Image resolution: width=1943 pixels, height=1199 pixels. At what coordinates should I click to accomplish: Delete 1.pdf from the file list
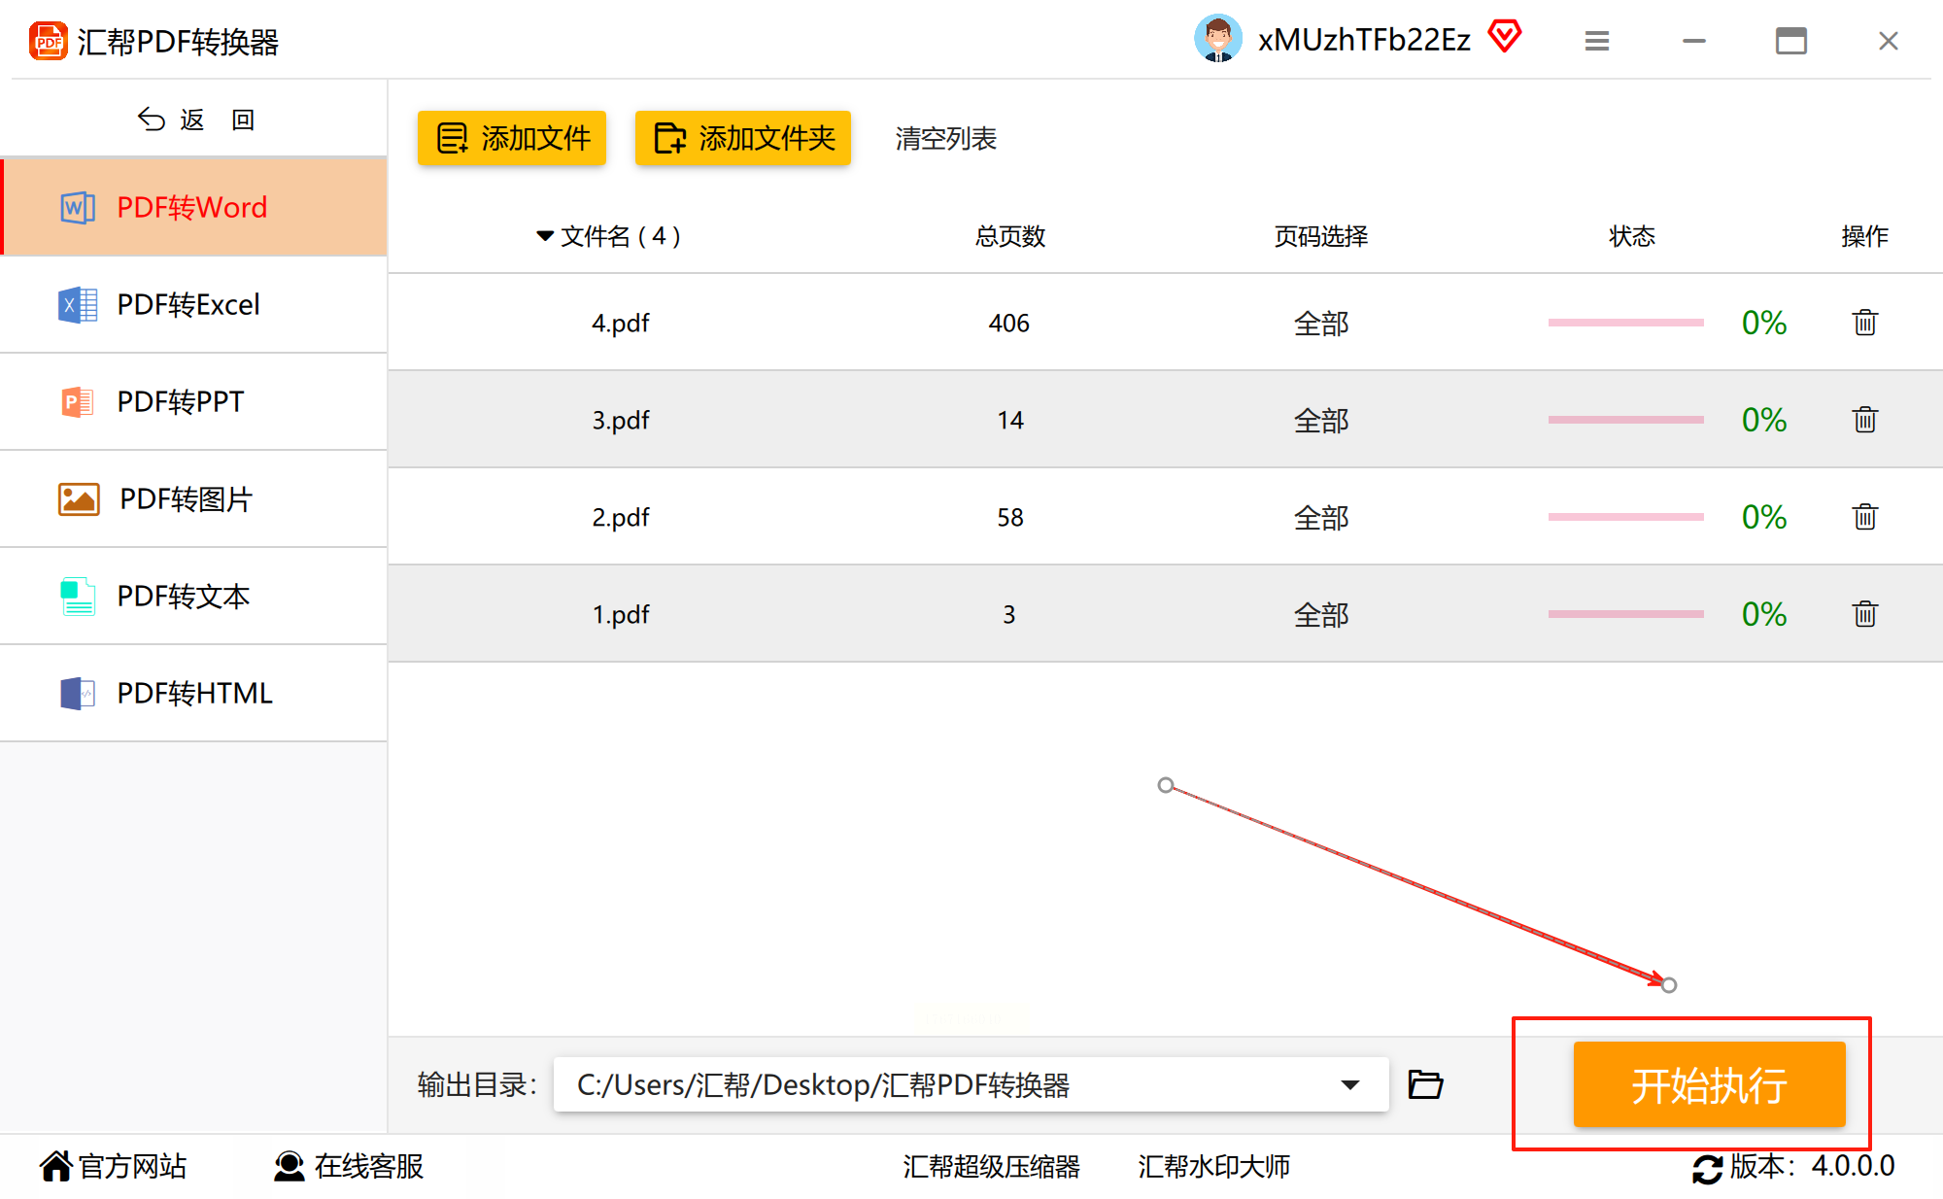click(1864, 614)
